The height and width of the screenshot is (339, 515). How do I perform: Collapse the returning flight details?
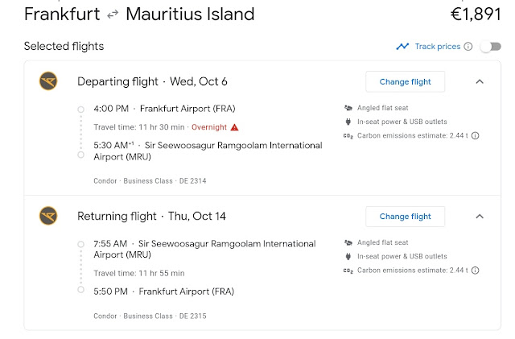tap(480, 216)
